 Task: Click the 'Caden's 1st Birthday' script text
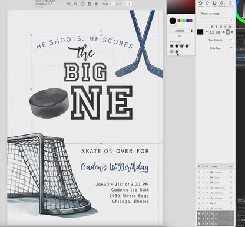(114, 167)
